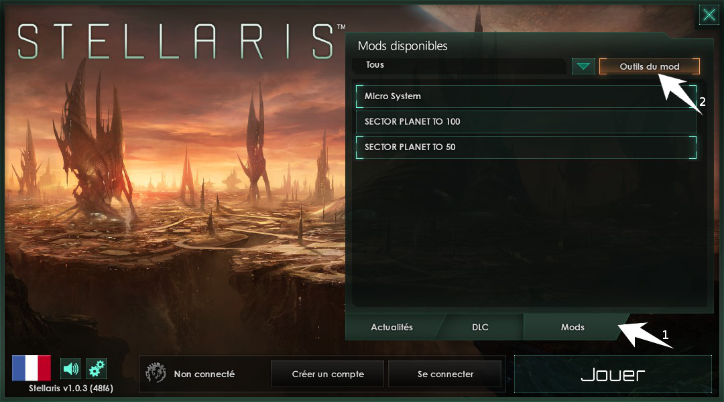Click the Stellaris v1.0.3 version label
The height and width of the screenshot is (402, 724).
(70, 388)
